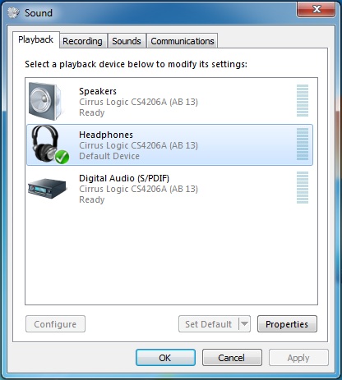
Task: Click the Apply button
Action: coord(298,358)
